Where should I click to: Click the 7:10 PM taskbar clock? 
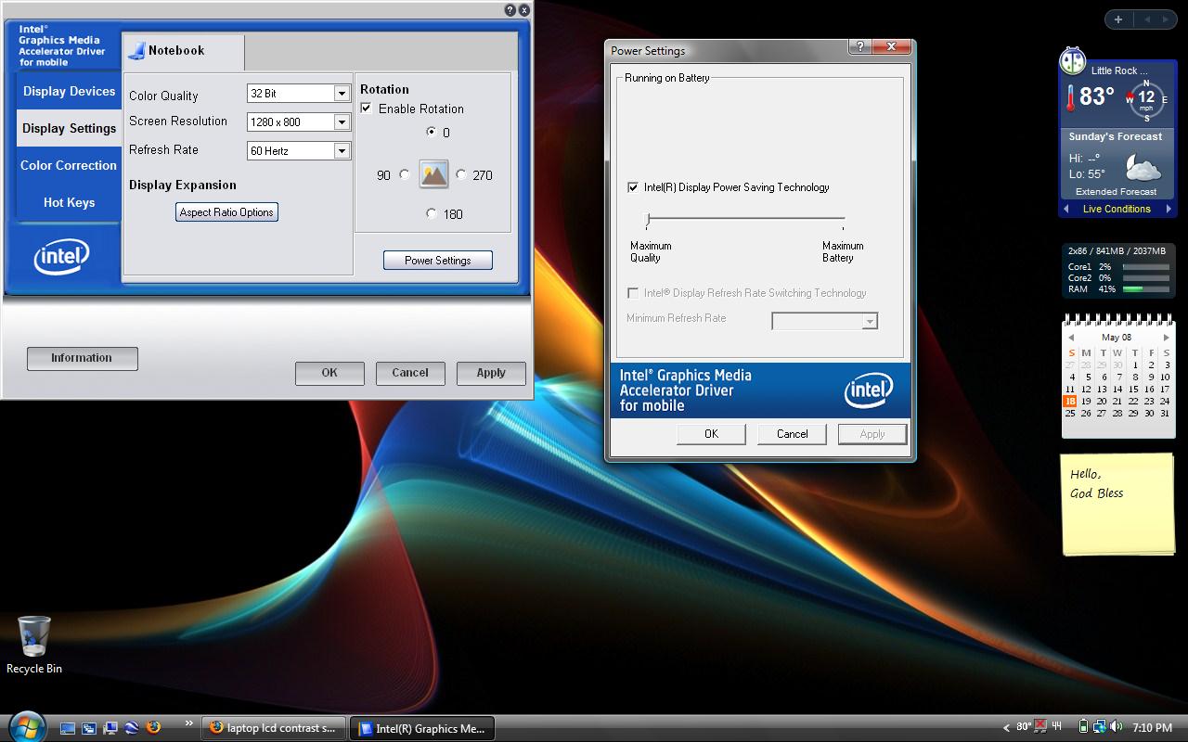pyautogui.click(x=1152, y=728)
